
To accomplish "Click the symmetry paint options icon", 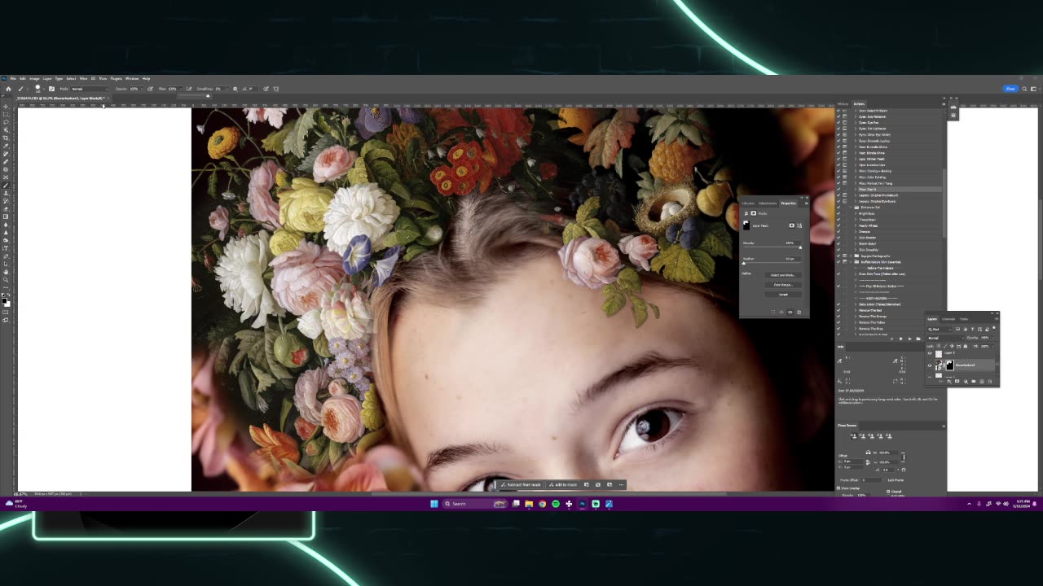I will tap(276, 89).
